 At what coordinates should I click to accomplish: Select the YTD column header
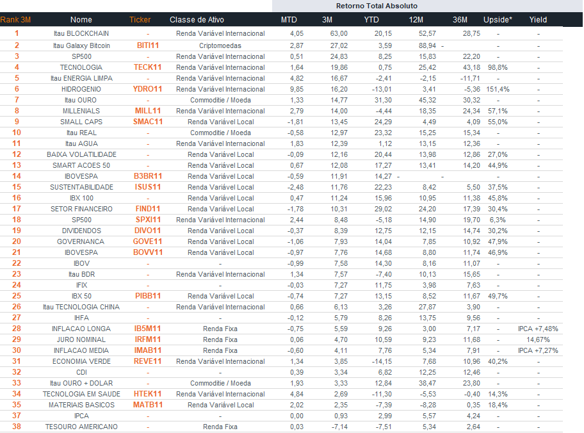pos(371,20)
